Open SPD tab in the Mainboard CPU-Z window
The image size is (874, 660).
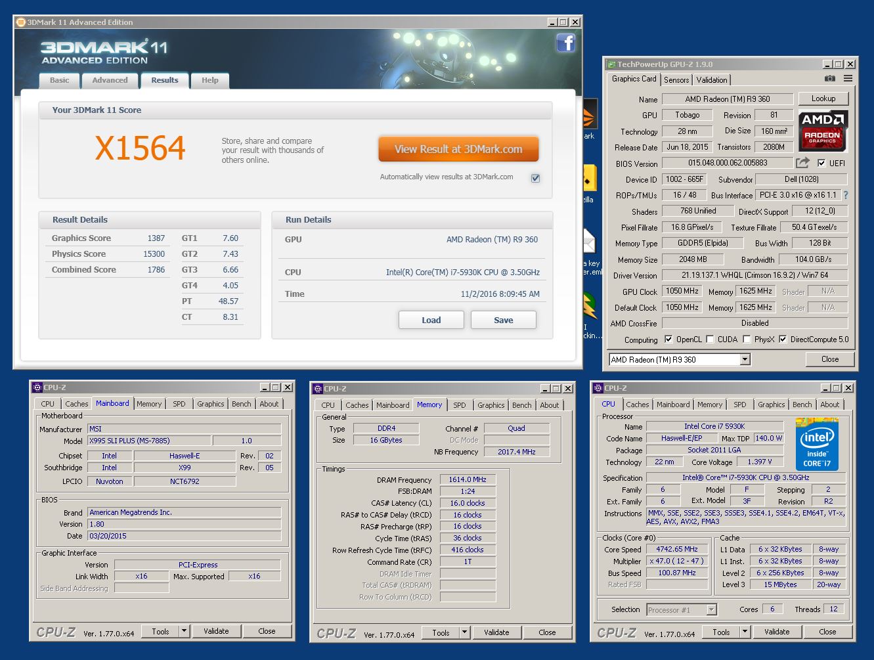coord(179,404)
